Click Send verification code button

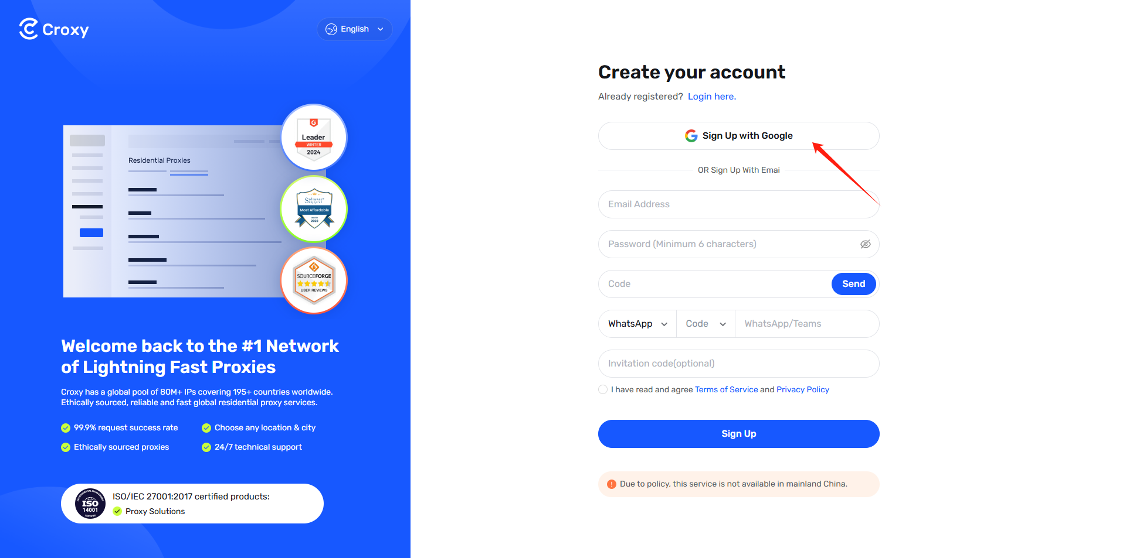point(854,284)
